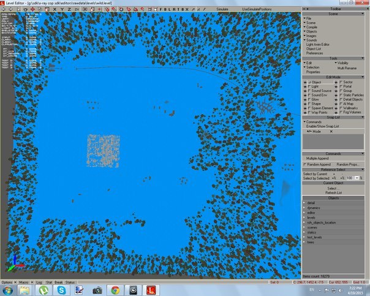Expand the trees folder in Objects list
The height and width of the screenshot is (296, 370).
click(x=304, y=242)
